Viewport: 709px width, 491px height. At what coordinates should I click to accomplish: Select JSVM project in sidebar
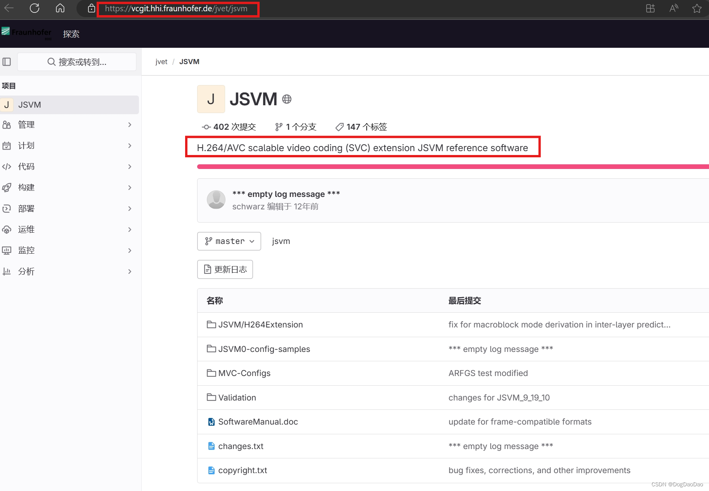click(x=69, y=105)
